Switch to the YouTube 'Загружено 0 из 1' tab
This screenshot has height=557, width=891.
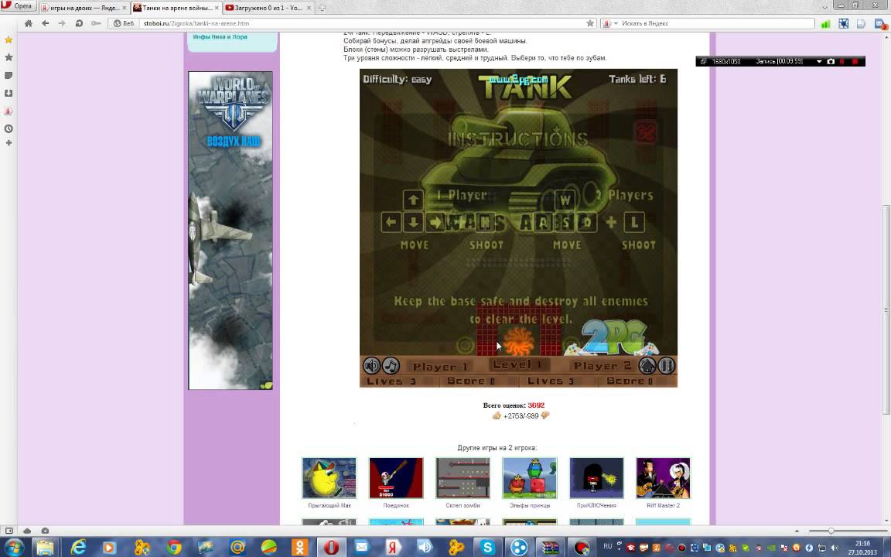click(x=268, y=8)
